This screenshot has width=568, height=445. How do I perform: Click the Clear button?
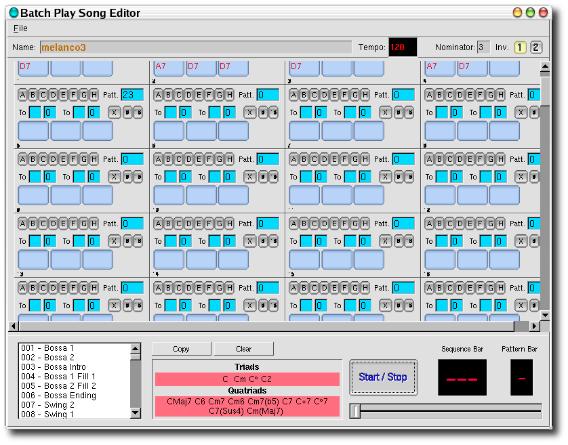[x=243, y=349]
